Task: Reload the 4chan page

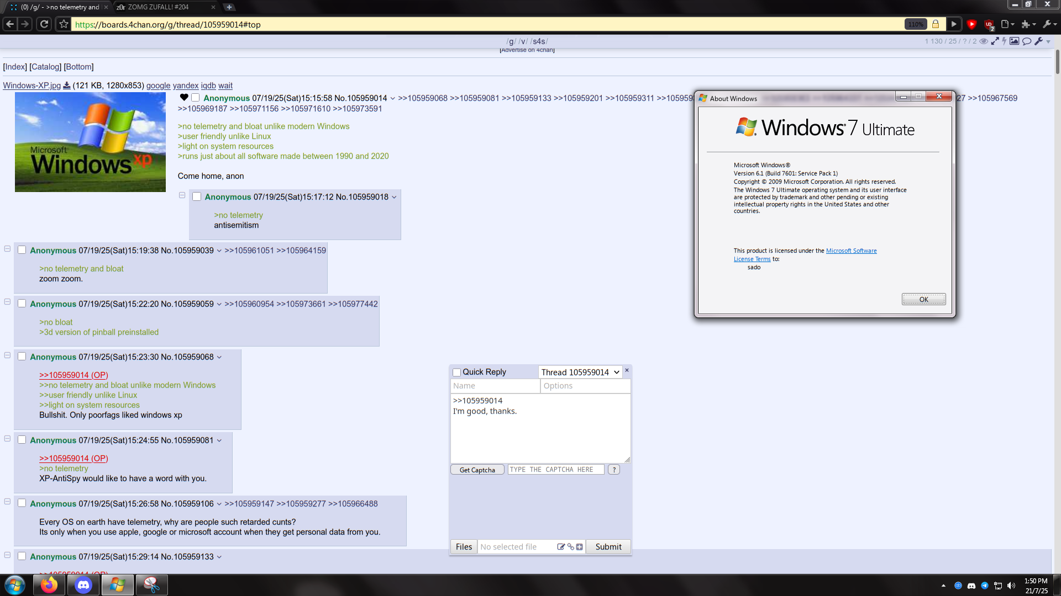Action: [44, 24]
